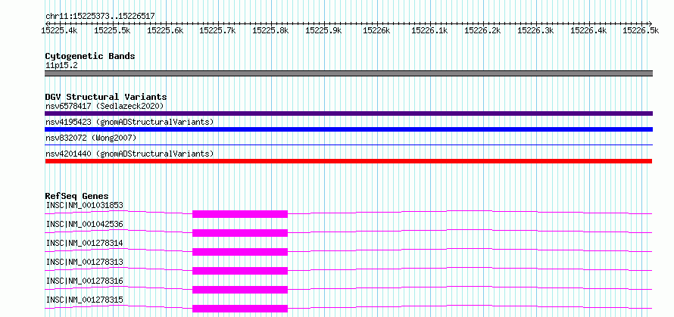Click the gray 11p15.2 cytogenetic band bar

tap(348, 73)
